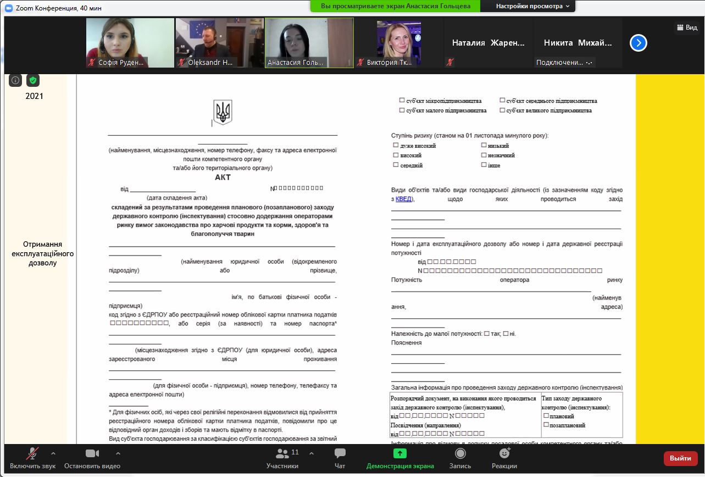Open the КВЕД hyperlink
705x477 pixels.
(403, 199)
